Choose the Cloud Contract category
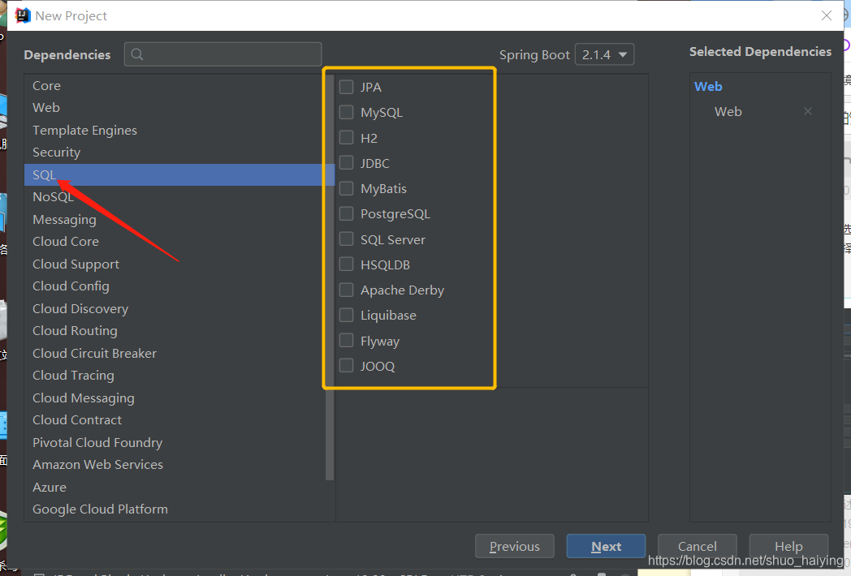Image resolution: width=851 pixels, height=576 pixels. pos(179,420)
